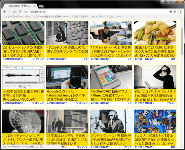Click メモ category under witch article

click(86, 59)
